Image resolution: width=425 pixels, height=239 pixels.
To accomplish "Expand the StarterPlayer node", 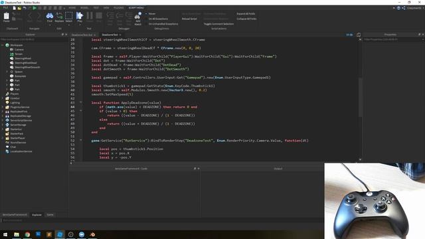I will 3,138.
